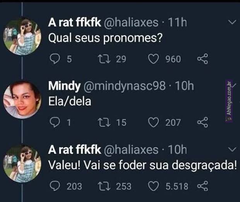Reply to Mindy's "Ela/dela" tweet
This screenshot has width=240, height=202.
[x=55, y=123]
